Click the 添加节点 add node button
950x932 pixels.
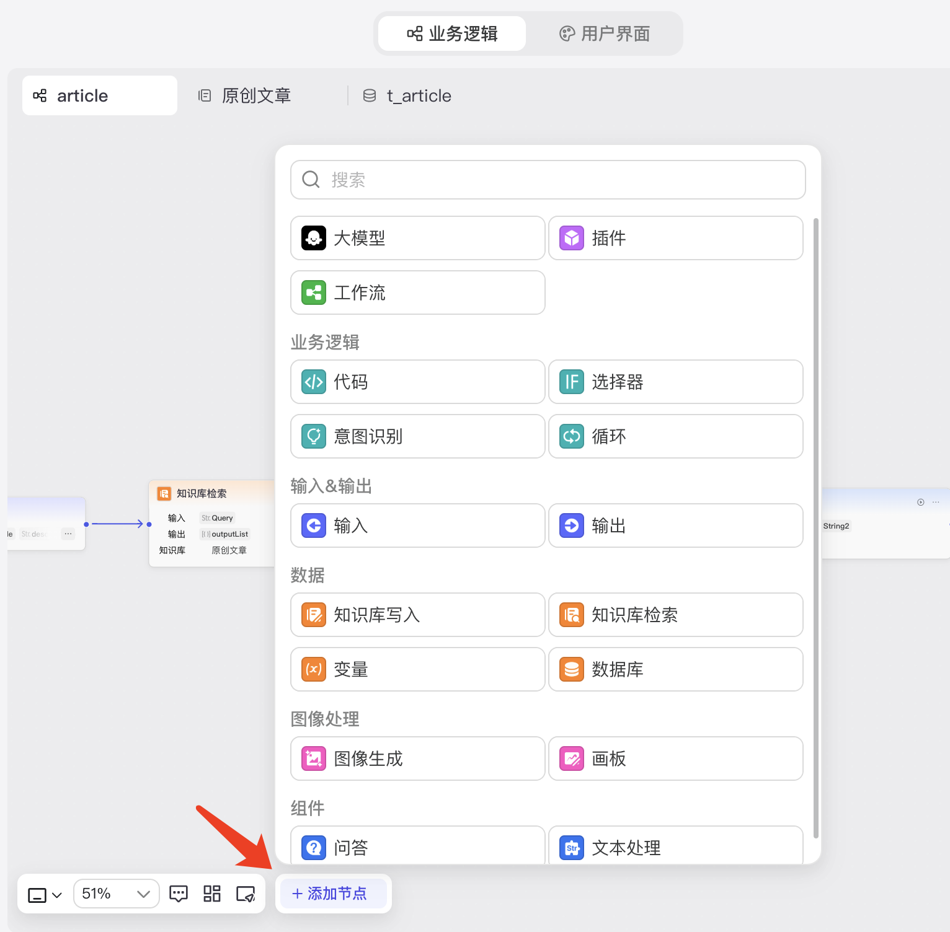pos(334,894)
